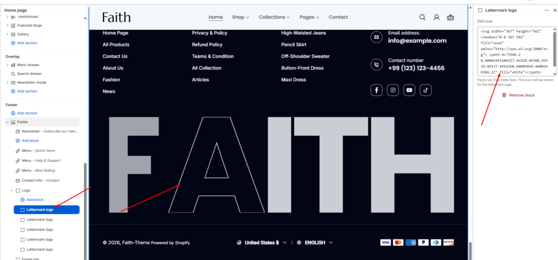Select the highlighted Lettermark logo block
This screenshot has width=558, height=260.
pos(47,210)
